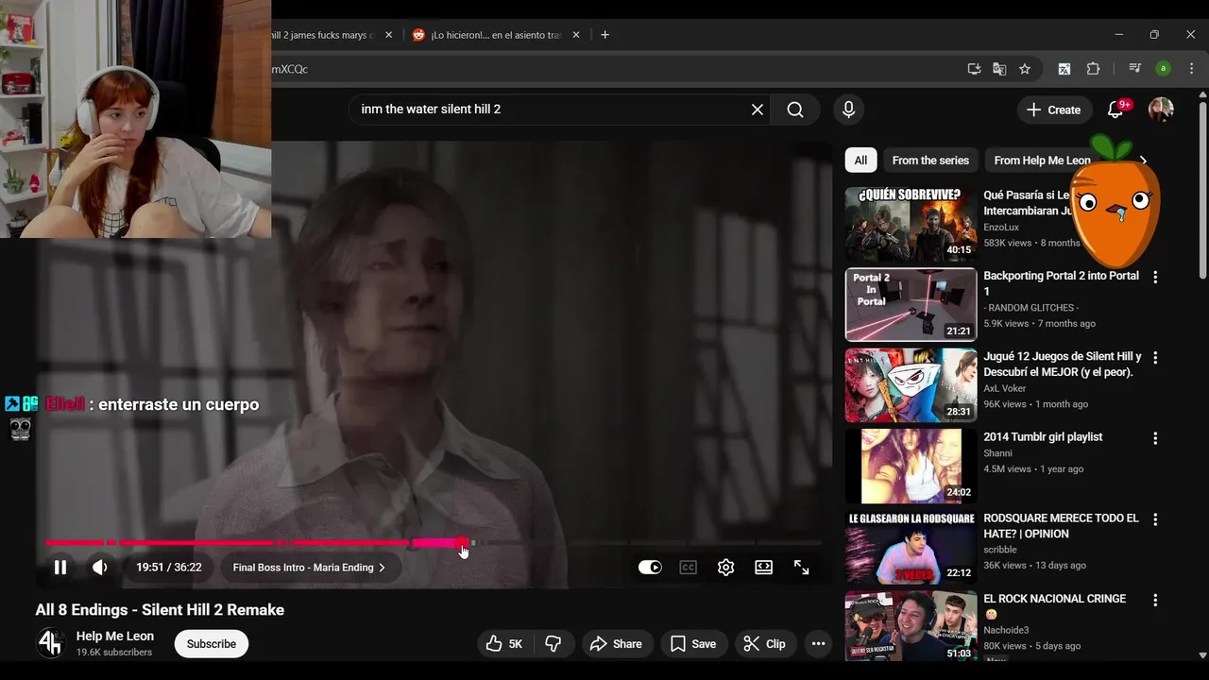Open a new browser tab with plus
The height and width of the screenshot is (680, 1209).
(604, 35)
